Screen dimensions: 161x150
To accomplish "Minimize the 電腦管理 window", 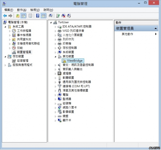I will click(x=139, y=3).
